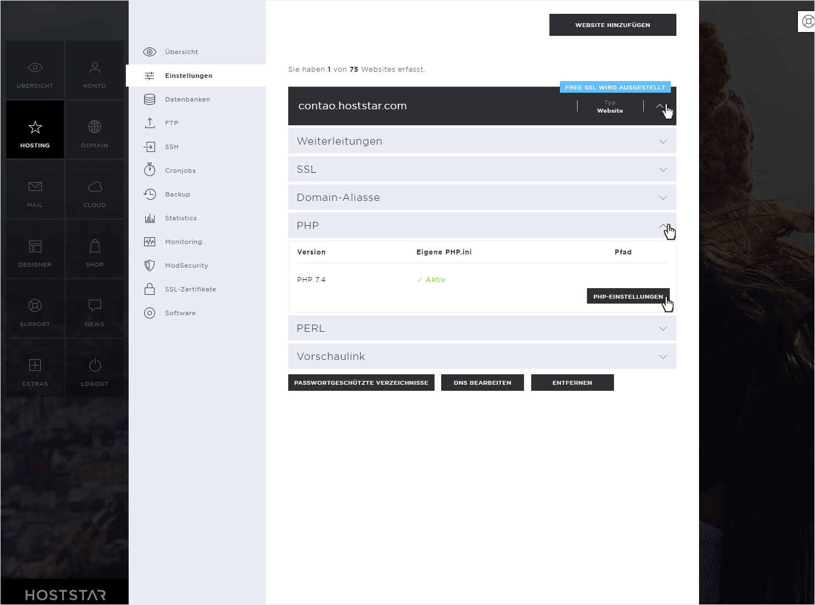Click the help lifebuoy icon at top right
This screenshot has width=815, height=605.
click(x=808, y=22)
